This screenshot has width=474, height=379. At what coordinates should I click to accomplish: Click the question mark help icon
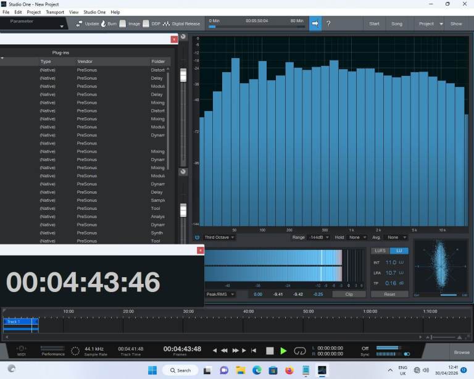point(328,23)
